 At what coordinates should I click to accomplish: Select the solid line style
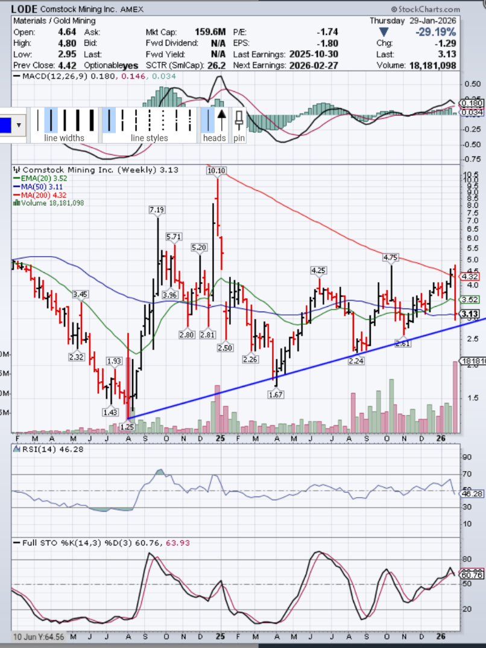pyautogui.click(x=109, y=120)
